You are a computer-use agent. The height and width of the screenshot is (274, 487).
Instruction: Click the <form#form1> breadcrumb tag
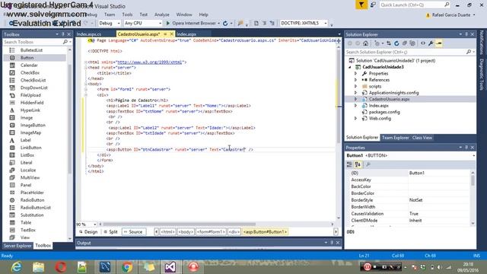click(211, 231)
